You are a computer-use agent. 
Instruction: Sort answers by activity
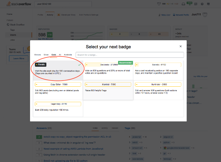click(x=105, y=128)
